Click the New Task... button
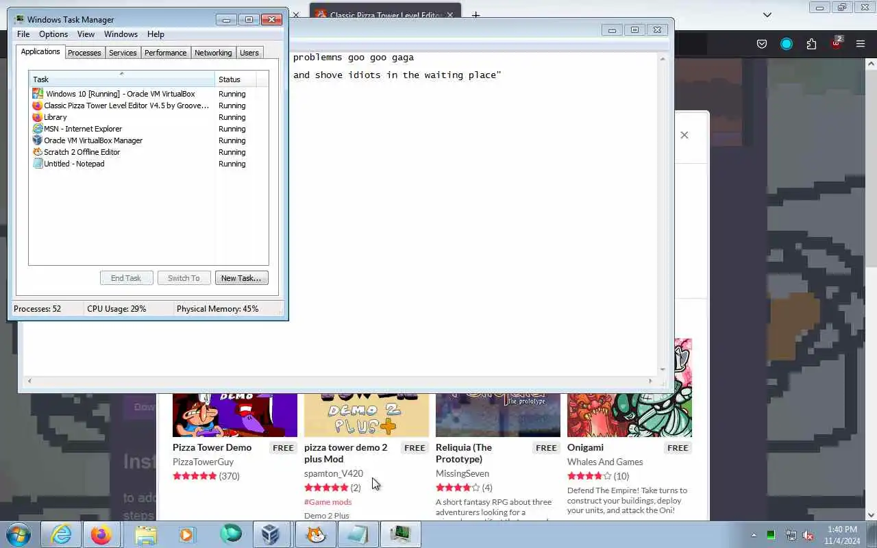Screen dimensions: 877x548 point(241,278)
